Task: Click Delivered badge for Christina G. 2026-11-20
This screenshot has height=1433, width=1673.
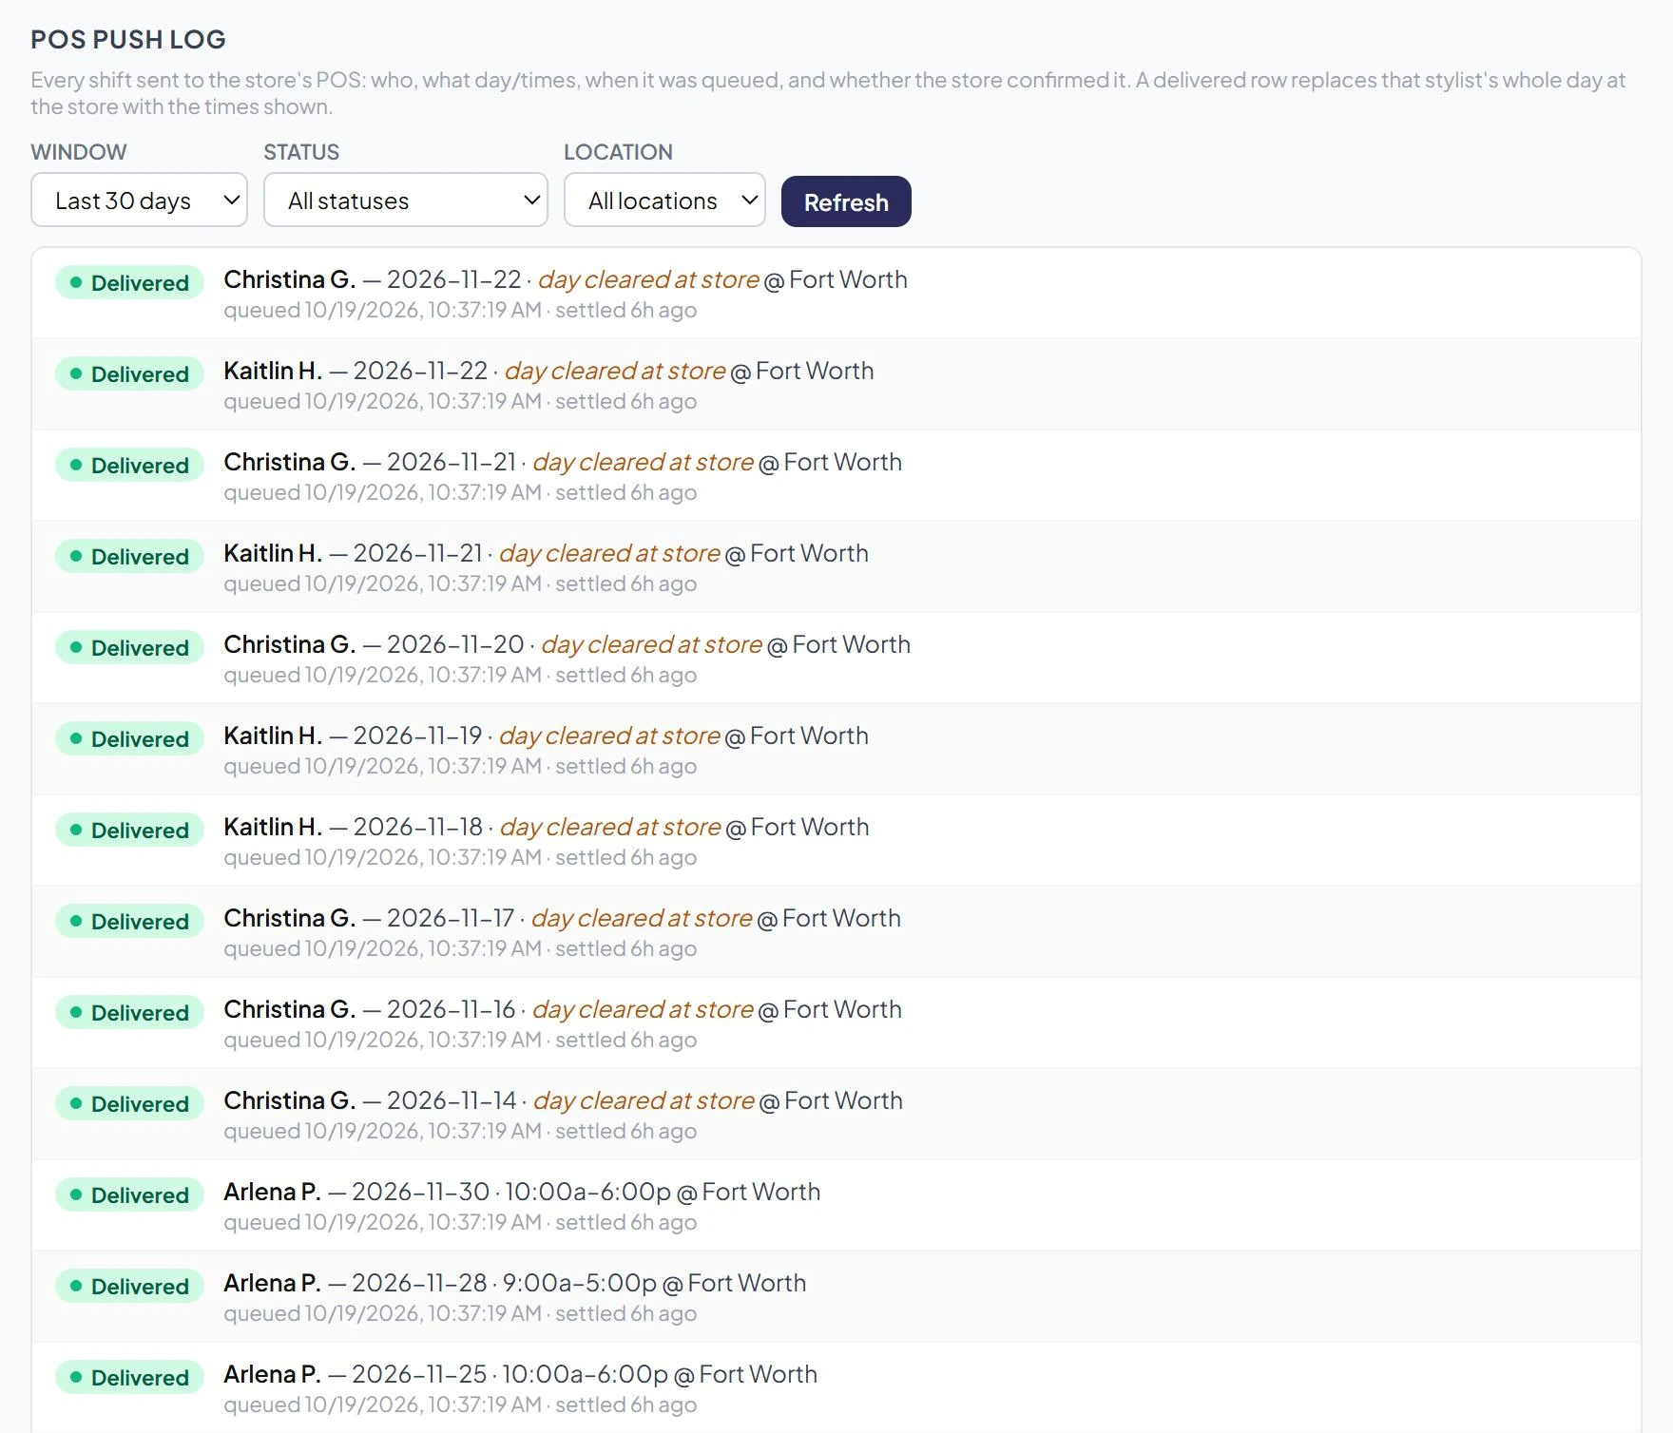Action: (x=130, y=648)
